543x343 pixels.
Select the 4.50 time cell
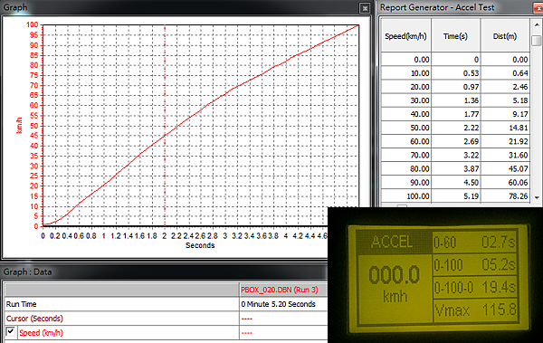click(x=456, y=183)
